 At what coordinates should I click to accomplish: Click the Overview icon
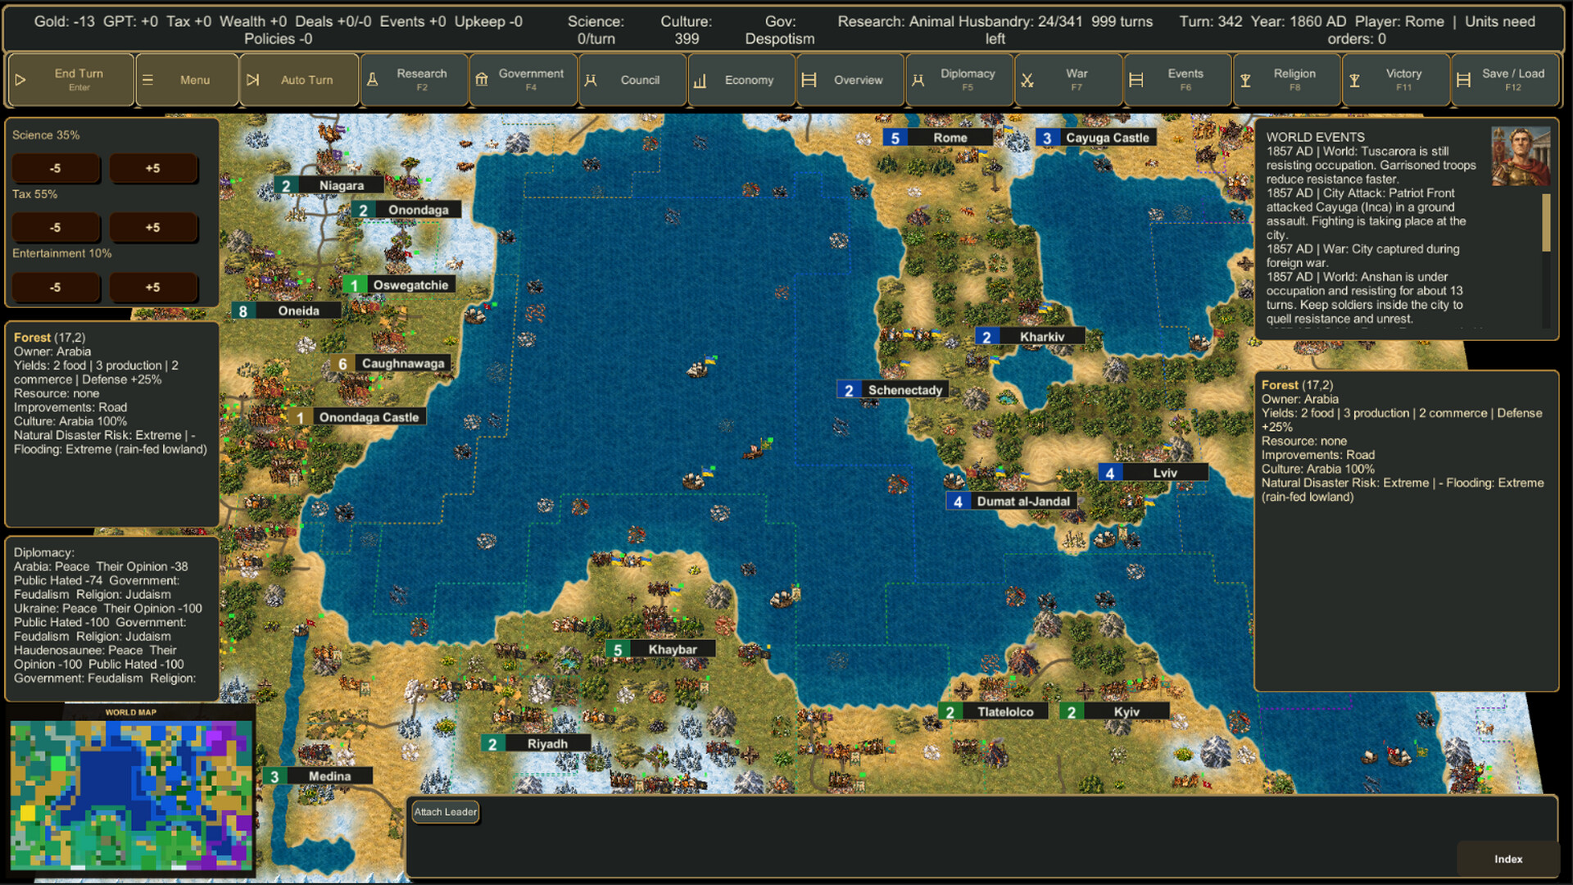pos(809,80)
